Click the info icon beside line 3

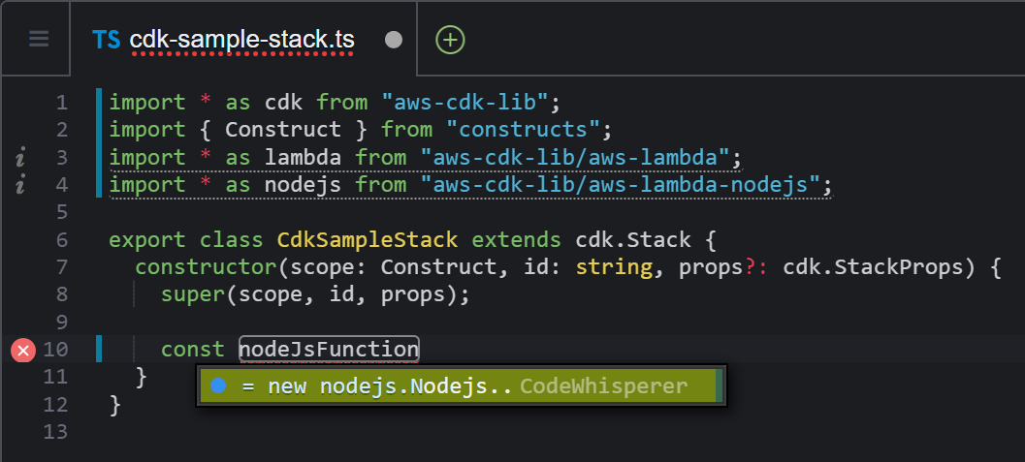pos(20,159)
